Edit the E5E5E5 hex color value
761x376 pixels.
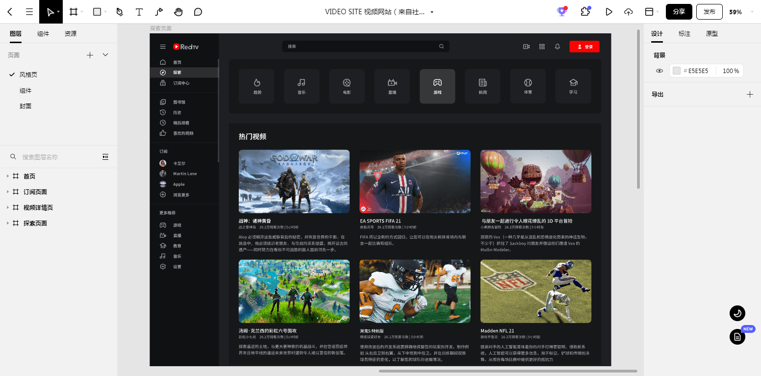[698, 71]
